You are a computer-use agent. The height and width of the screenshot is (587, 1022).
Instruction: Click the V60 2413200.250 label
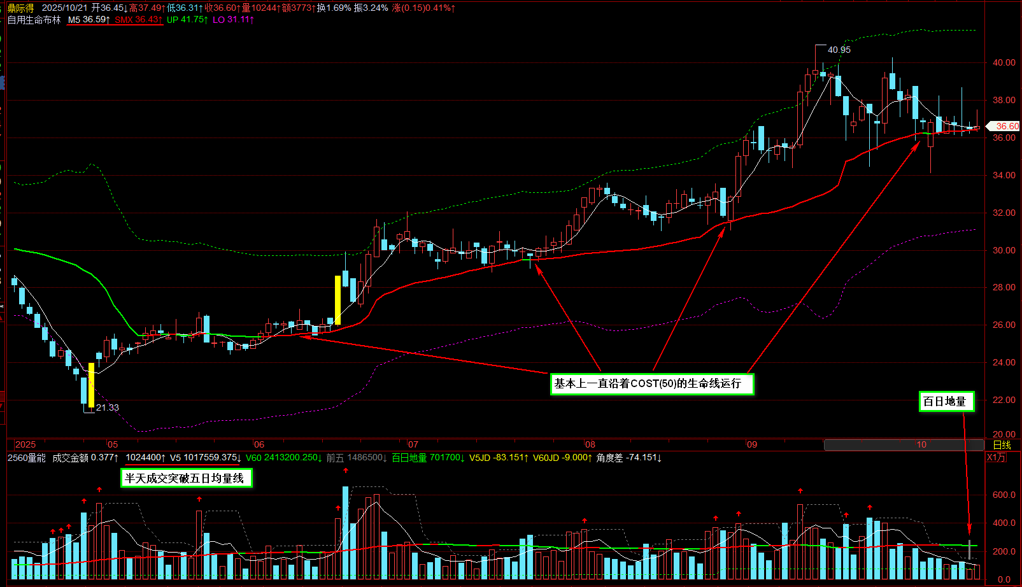coord(284,458)
